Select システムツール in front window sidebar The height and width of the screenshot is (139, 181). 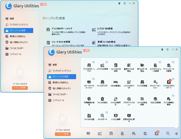(x=62, y=100)
